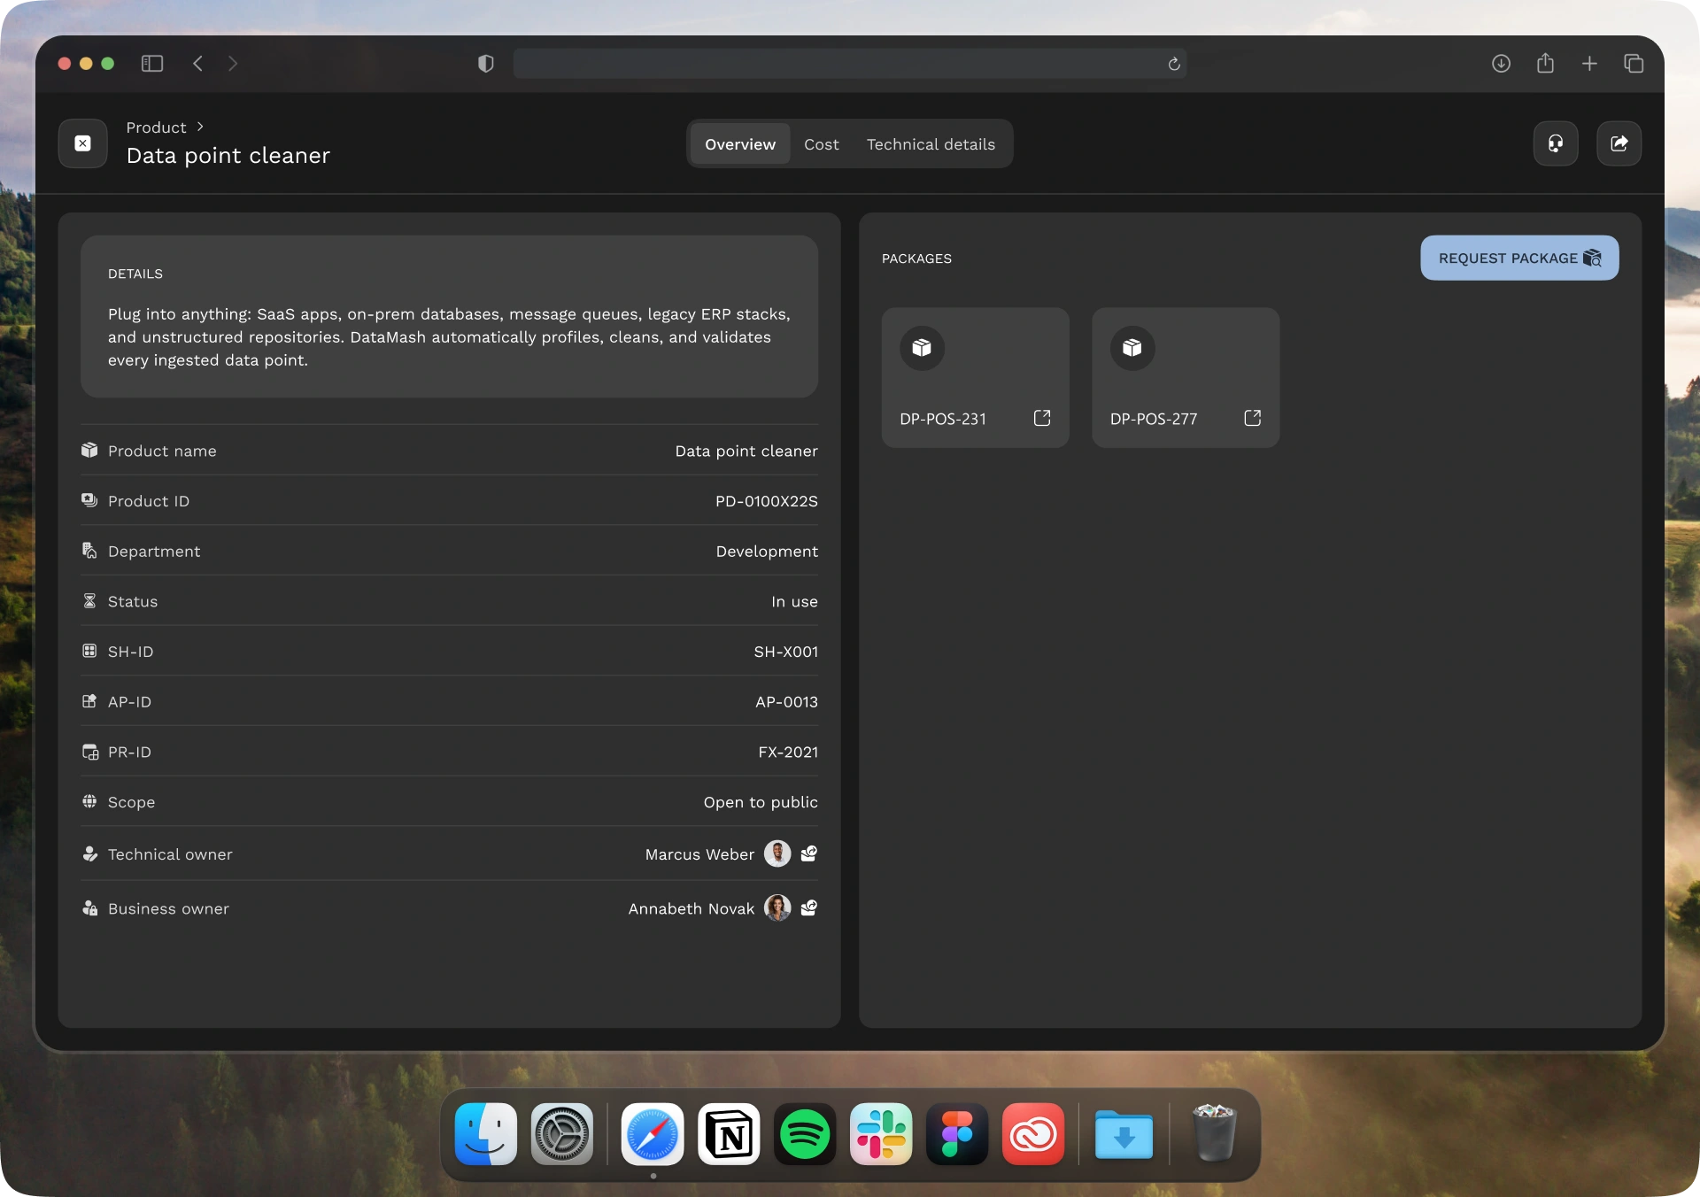The height and width of the screenshot is (1197, 1700).
Task: Click the headset support icon button
Action: (1556, 143)
